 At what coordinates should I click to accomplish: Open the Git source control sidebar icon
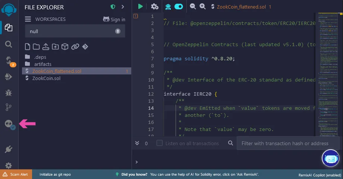tap(9, 107)
